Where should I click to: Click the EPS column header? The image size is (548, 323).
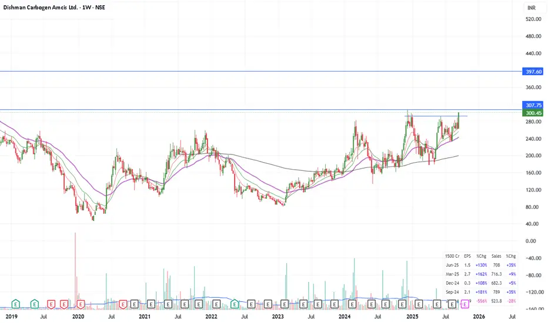(467, 256)
